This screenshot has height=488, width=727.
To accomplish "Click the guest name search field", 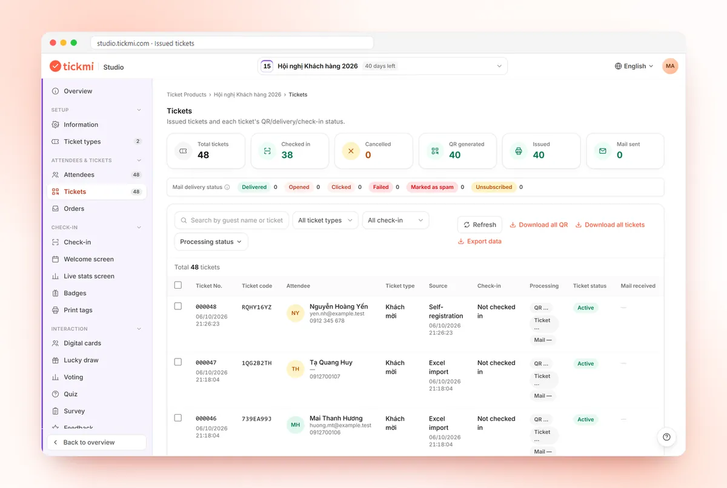I will (x=231, y=220).
